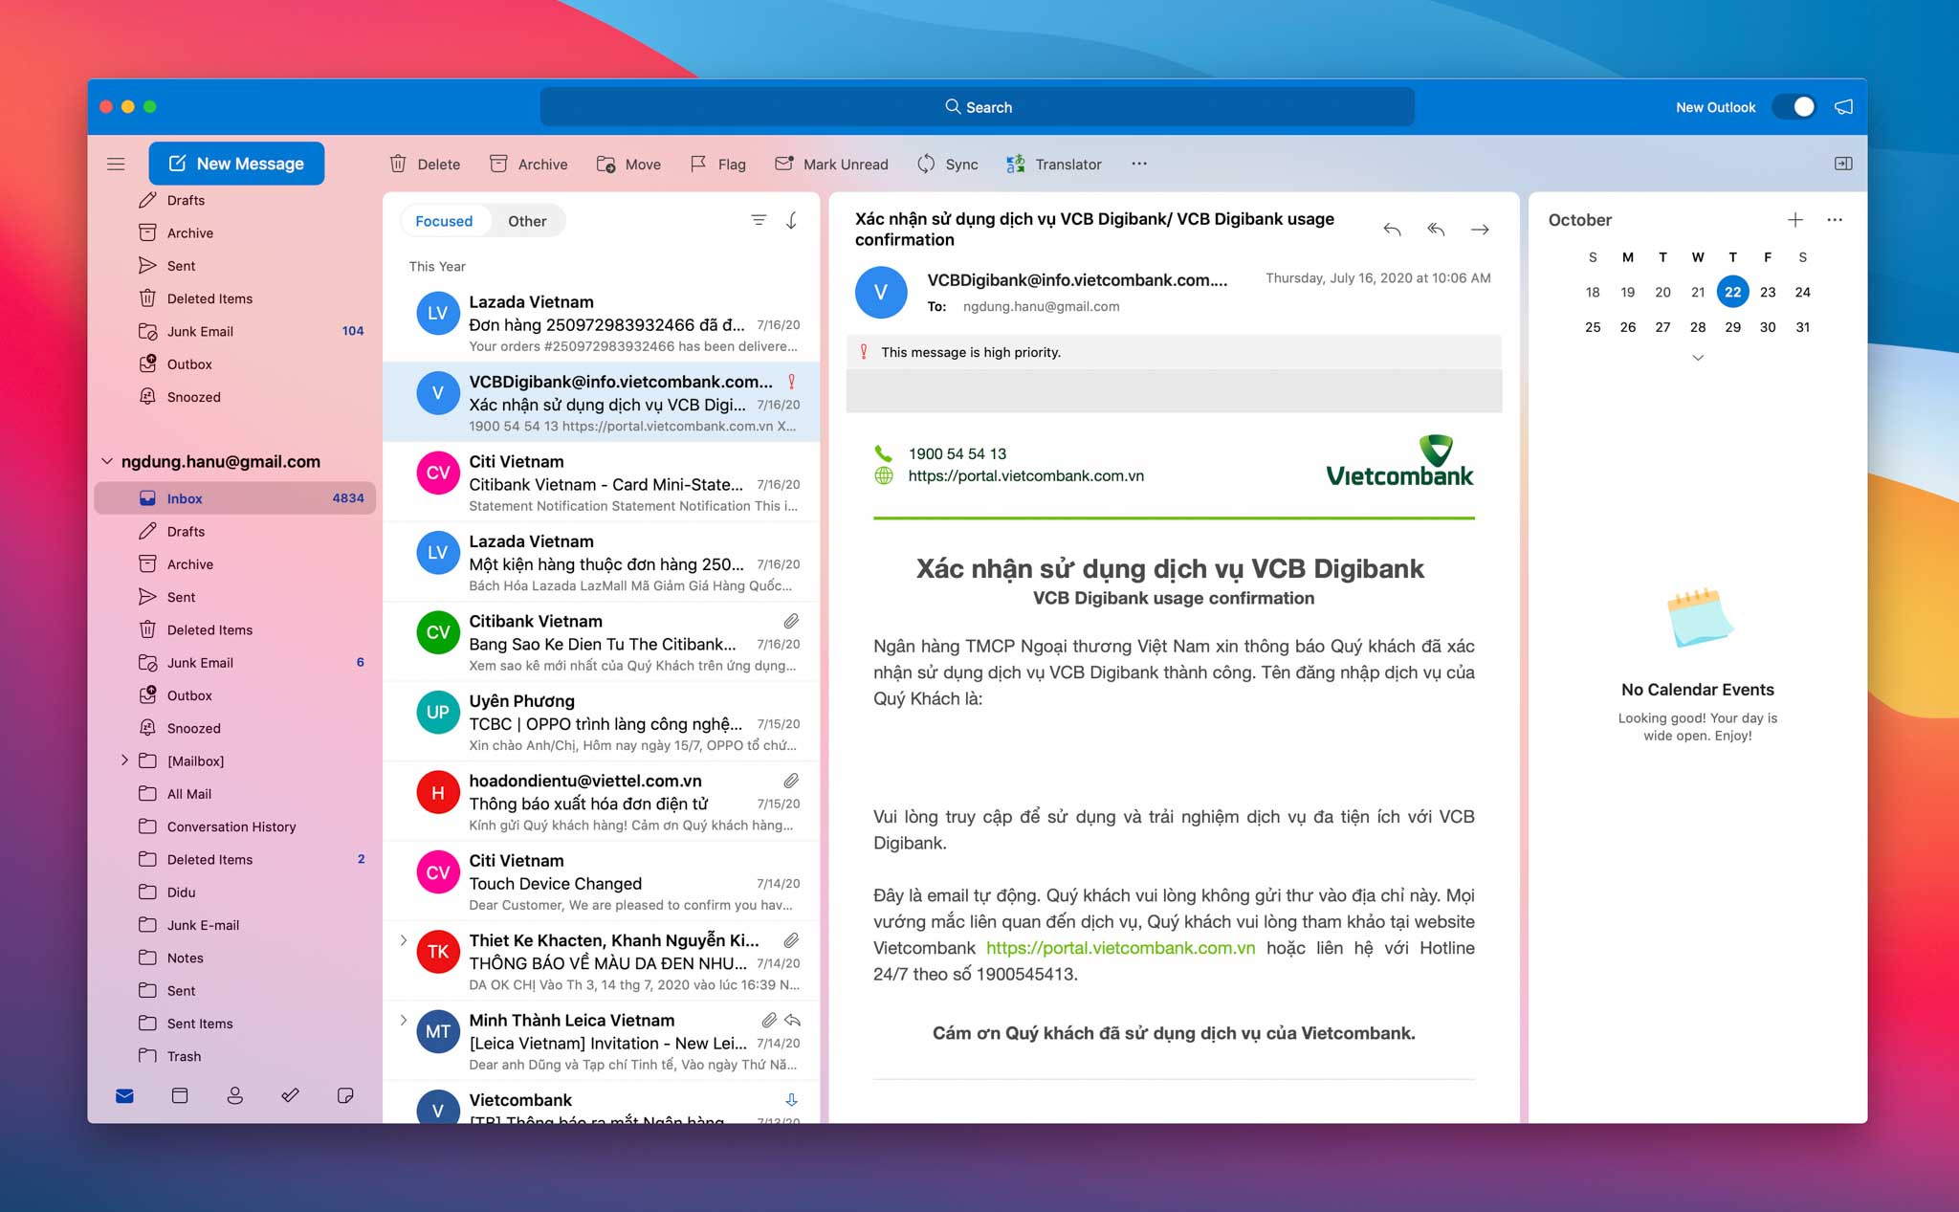Open Deleted Items folder showing 2
The image size is (1959, 1212).
(235, 859)
